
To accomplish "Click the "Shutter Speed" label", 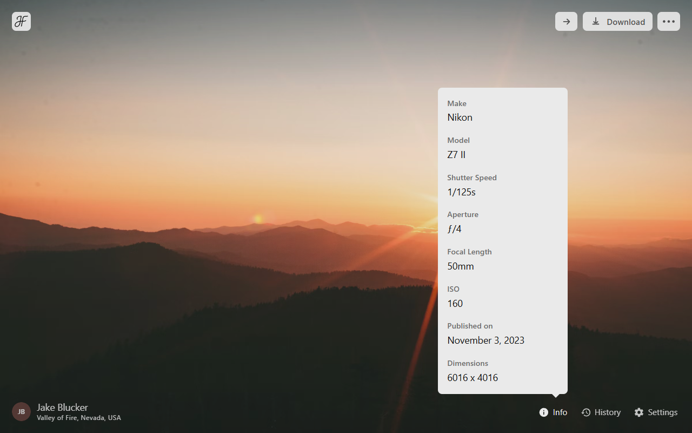I will pyautogui.click(x=472, y=178).
